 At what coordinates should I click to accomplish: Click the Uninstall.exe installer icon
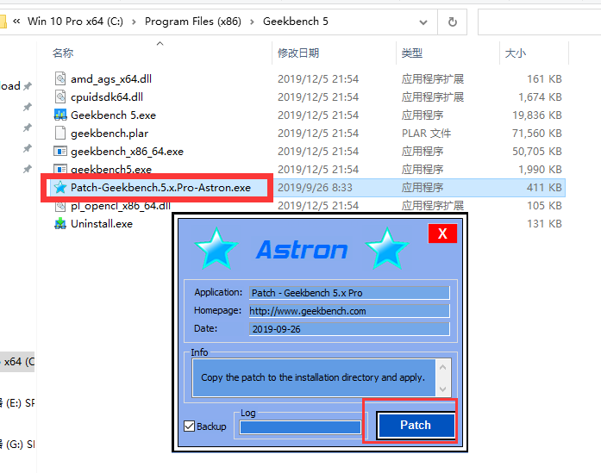coord(60,223)
